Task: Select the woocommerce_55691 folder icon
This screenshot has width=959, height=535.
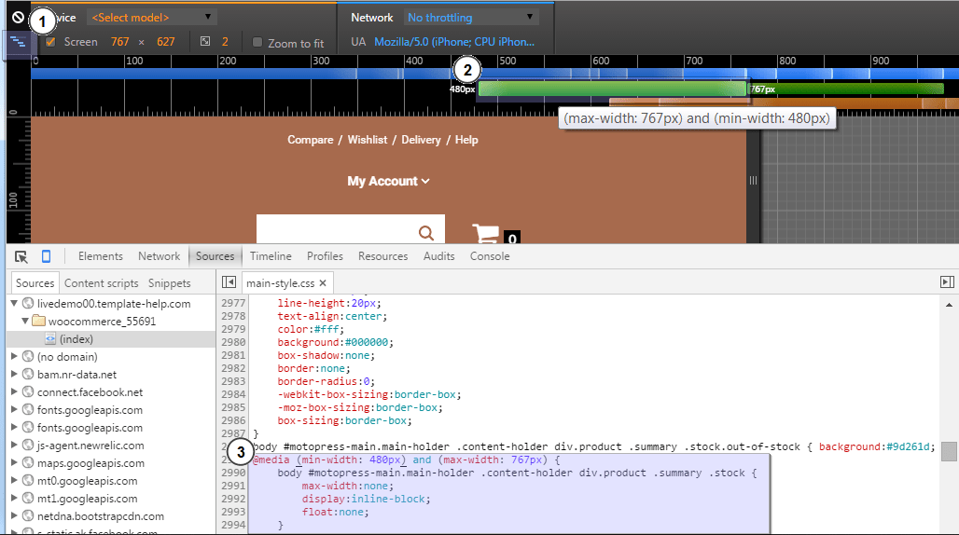Action: click(x=39, y=321)
